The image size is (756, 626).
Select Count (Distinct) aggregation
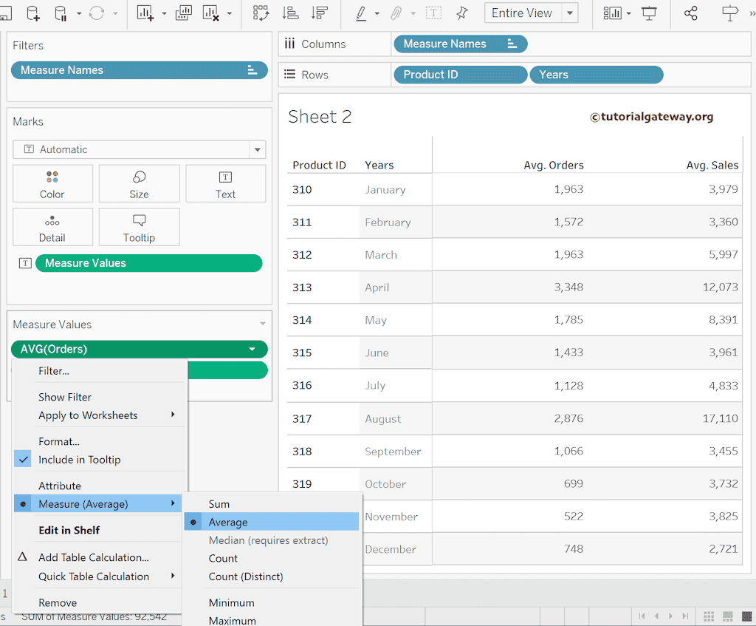tap(246, 576)
